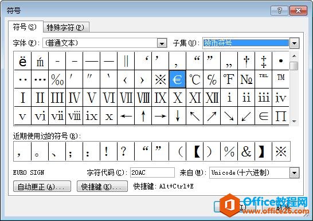The image size is (313, 221).
Task: Select the reference mark ※ in the grid
Action: tap(161, 79)
